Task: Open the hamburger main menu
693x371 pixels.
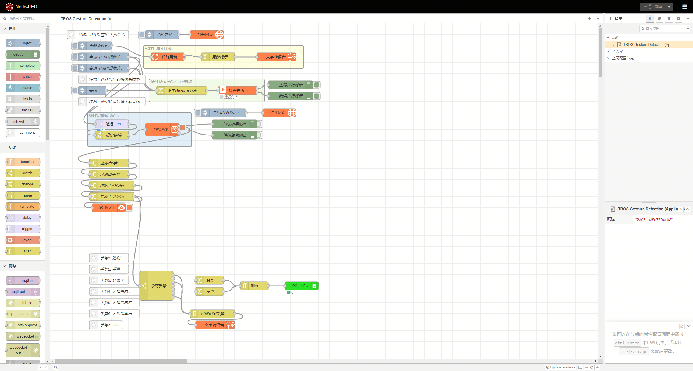Action: tap(685, 7)
